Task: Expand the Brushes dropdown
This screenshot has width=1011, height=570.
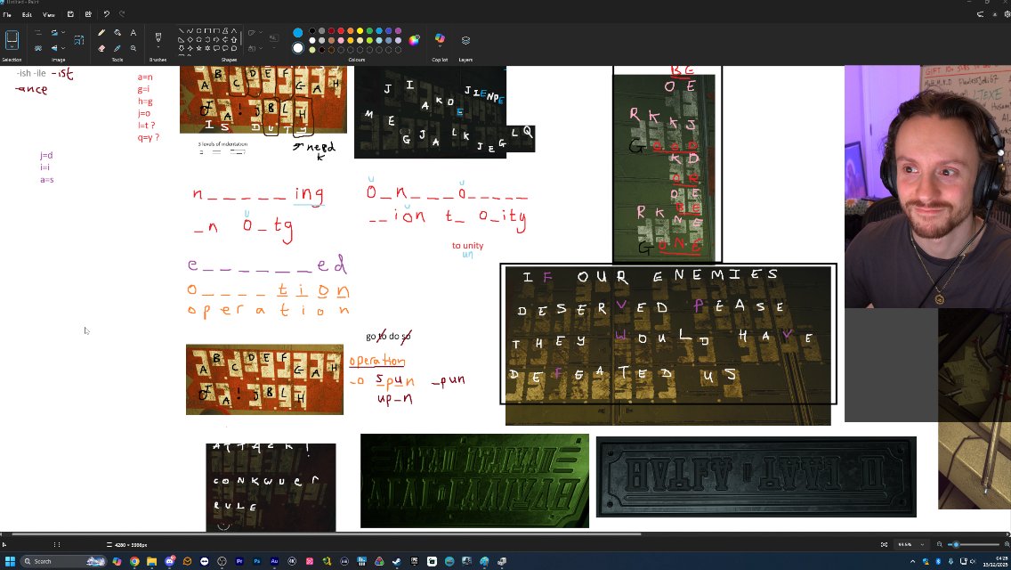Action: click(x=158, y=48)
